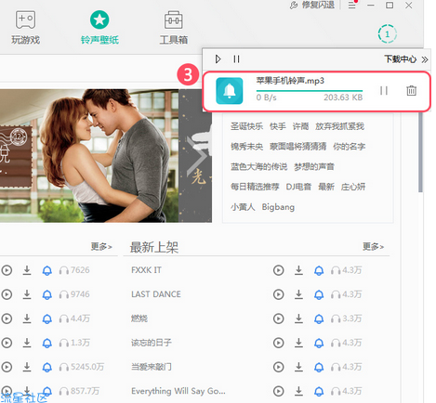This screenshot has height=403, width=436.
Task: Open the 工具箱 toolbox tab
Action: point(174,28)
